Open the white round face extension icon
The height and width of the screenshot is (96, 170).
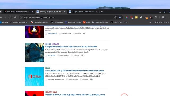click(x=141, y=17)
